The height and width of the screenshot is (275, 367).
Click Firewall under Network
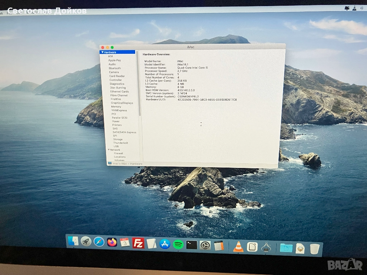(118, 153)
